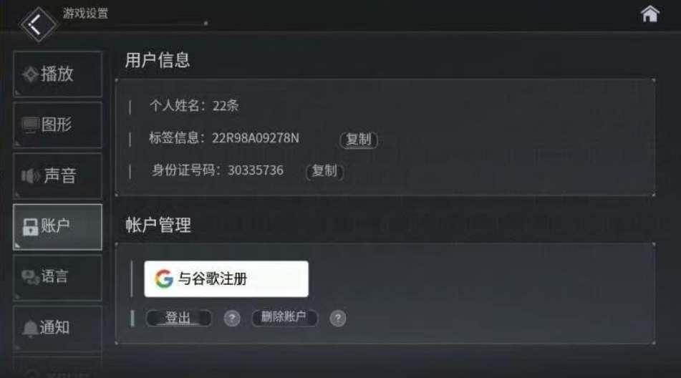Screen dimensions: 681x378
Task: Open the 通知 settings tab
Action: pyautogui.click(x=58, y=328)
